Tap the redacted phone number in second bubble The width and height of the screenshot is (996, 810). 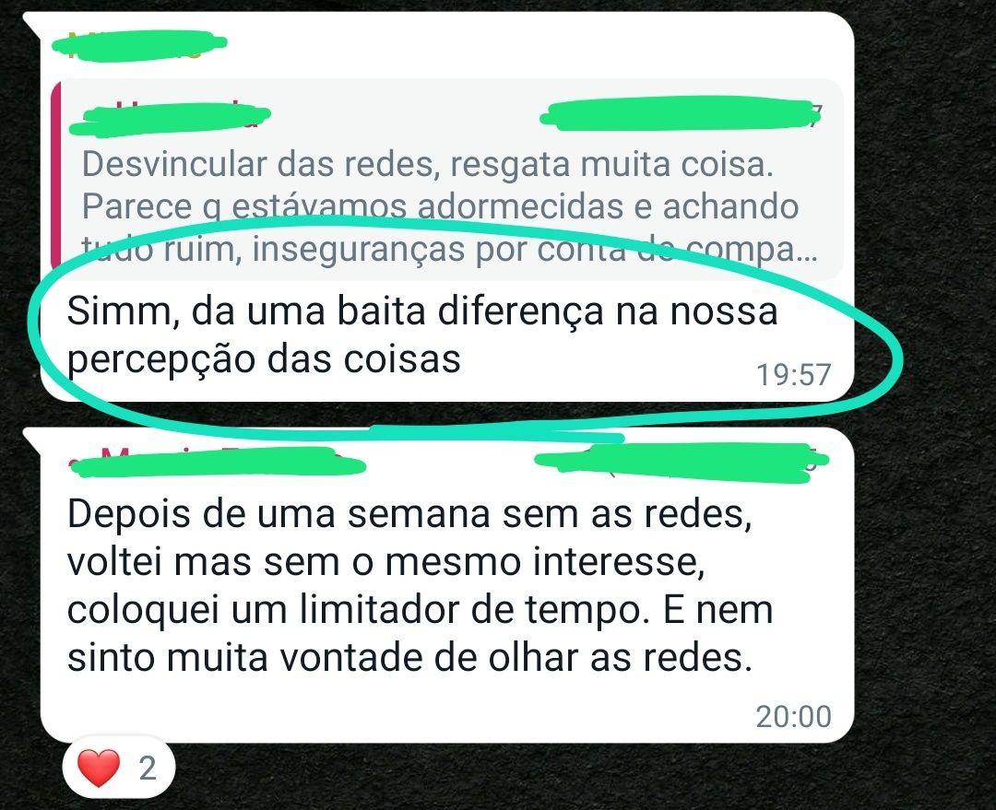pos(682,462)
